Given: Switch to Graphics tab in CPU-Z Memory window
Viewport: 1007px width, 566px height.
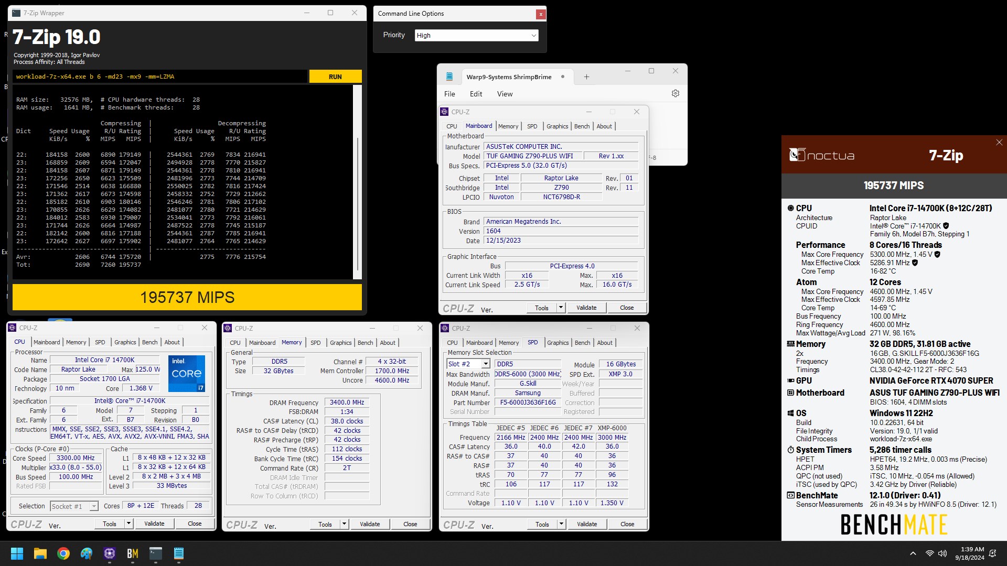Looking at the screenshot, I should (x=340, y=343).
